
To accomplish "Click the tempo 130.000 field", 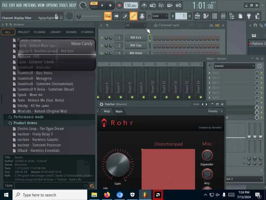I will [x=130, y=5].
